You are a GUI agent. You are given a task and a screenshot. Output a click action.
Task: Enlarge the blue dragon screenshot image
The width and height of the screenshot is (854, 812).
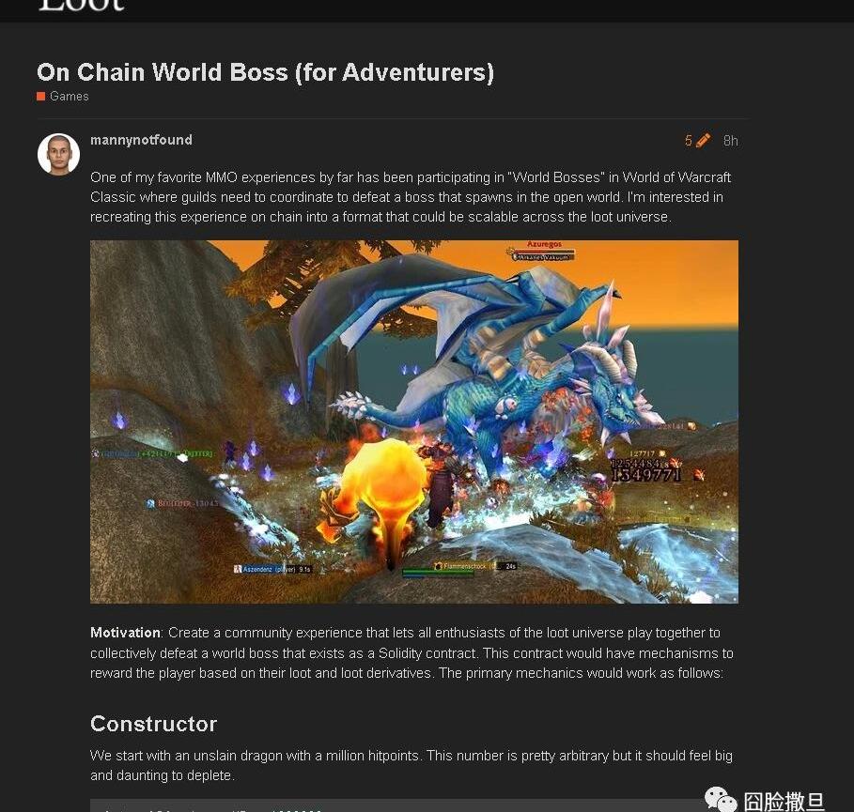[x=414, y=421]
